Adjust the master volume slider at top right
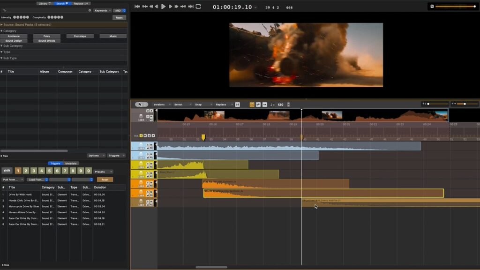Viewport: 480px width, 270px height. (x=456, y=6)
